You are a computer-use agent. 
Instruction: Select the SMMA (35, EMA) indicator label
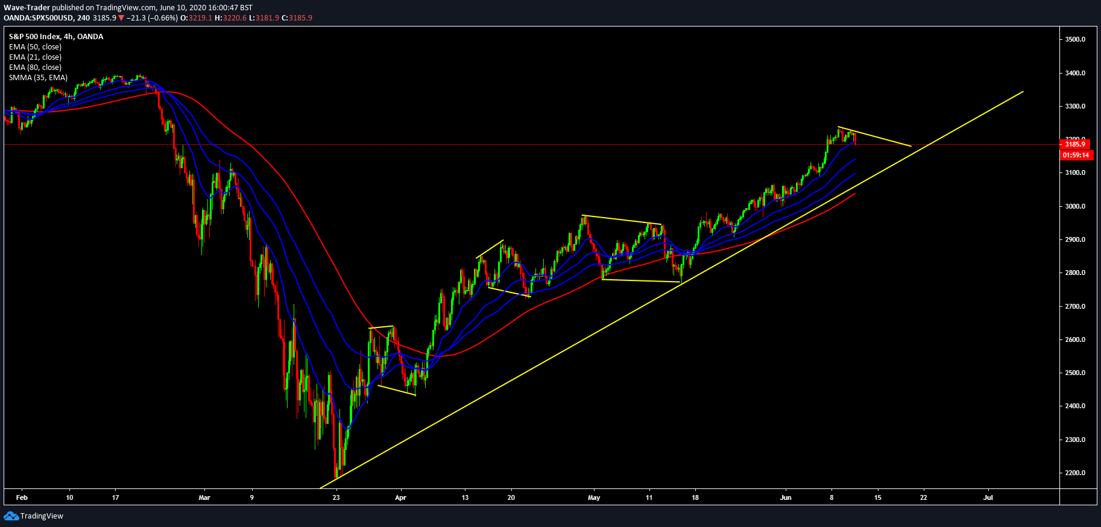tap(38, 78)
